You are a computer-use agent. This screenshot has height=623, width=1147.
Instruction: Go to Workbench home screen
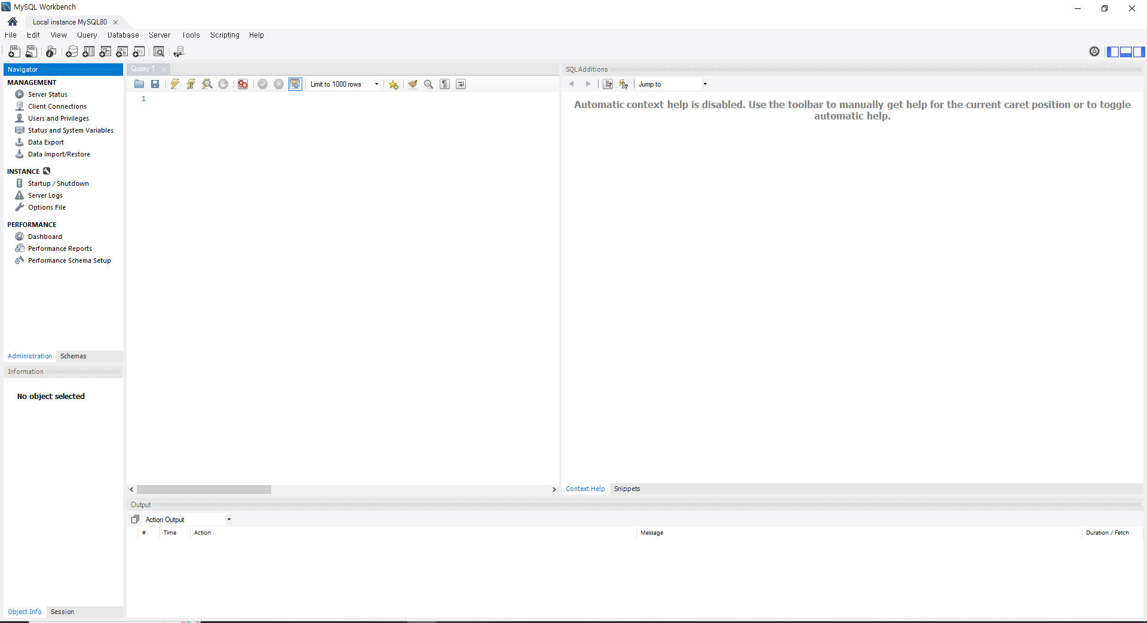13,22
